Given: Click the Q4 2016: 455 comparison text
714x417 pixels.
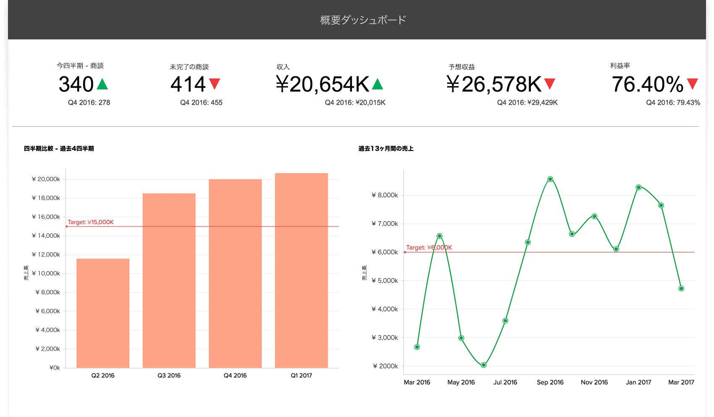Looking at the screenshot, I should click(201, 102).
